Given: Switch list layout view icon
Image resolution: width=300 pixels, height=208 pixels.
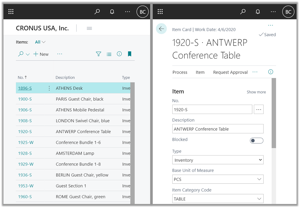Looking at the screenshot, I should (109, 54).
